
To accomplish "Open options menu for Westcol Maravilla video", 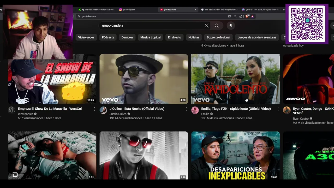I will pyautogui.click(x=94, y=109).
